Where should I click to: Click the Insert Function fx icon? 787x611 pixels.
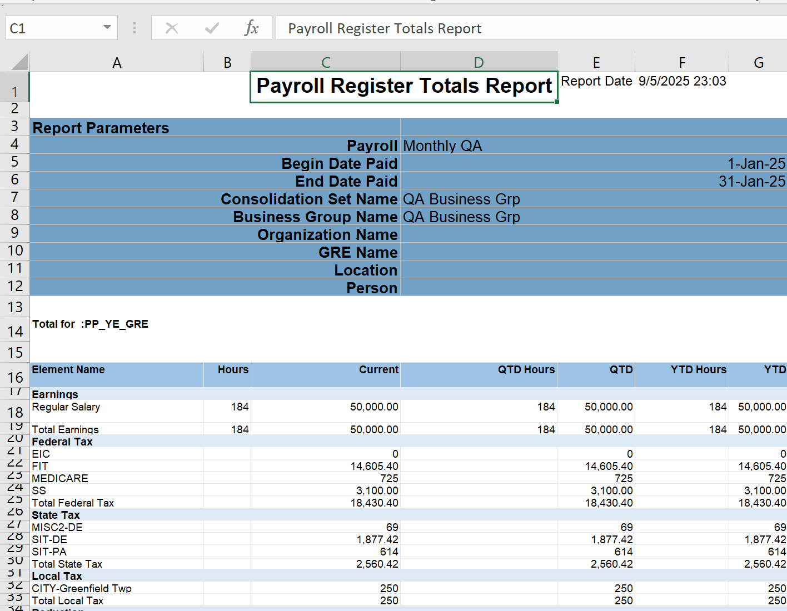tap(253, 28)
